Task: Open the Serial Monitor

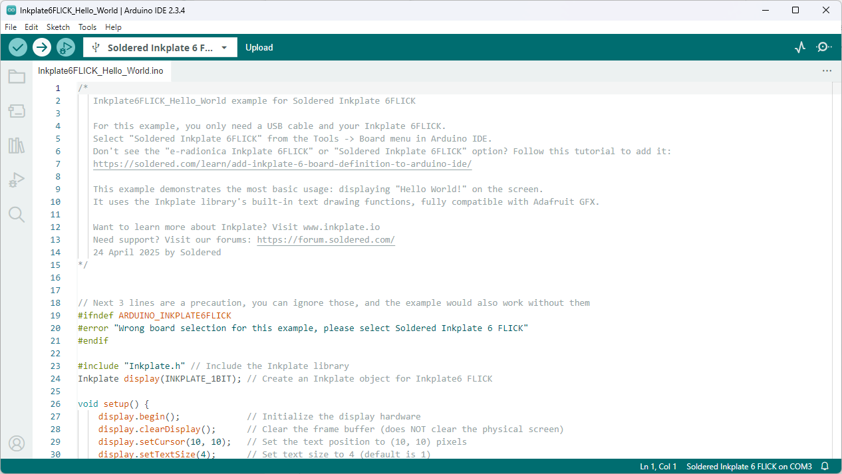Action: tap(824, 47)
